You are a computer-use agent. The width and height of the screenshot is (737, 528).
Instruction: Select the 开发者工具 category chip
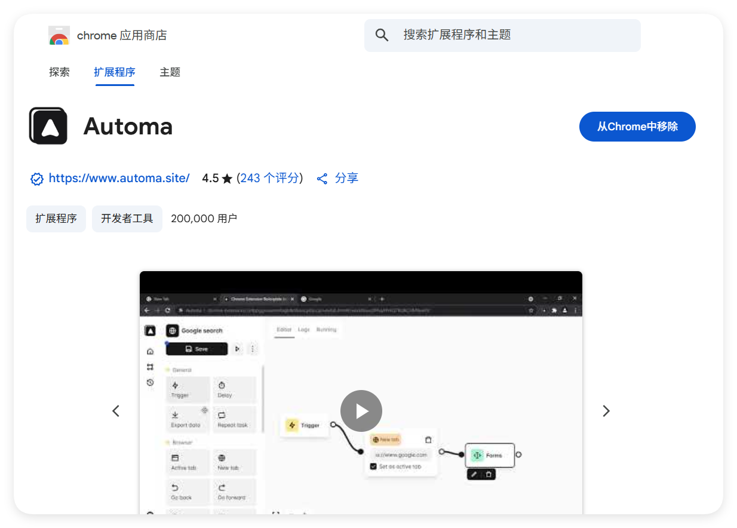point(127,219)
